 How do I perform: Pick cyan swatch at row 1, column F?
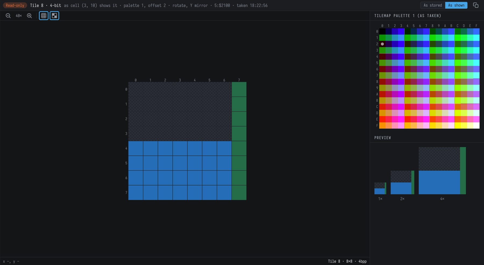(476, 38)
